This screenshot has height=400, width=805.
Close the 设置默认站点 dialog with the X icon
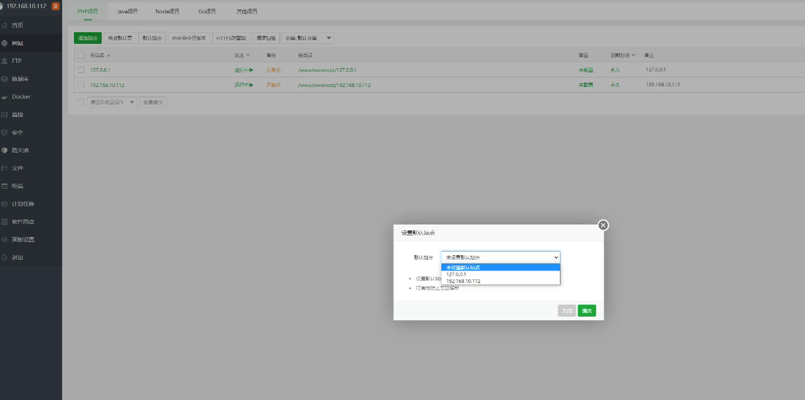point(603,225)
